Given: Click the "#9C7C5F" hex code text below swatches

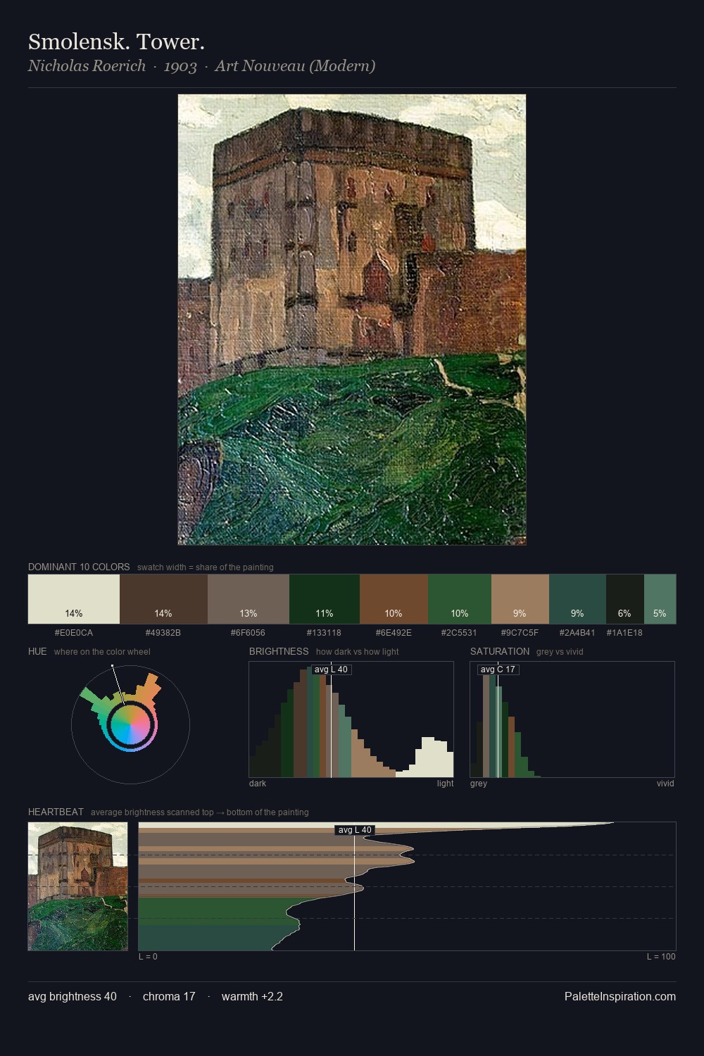Looking at the screenshot, I should coord(520,633).
